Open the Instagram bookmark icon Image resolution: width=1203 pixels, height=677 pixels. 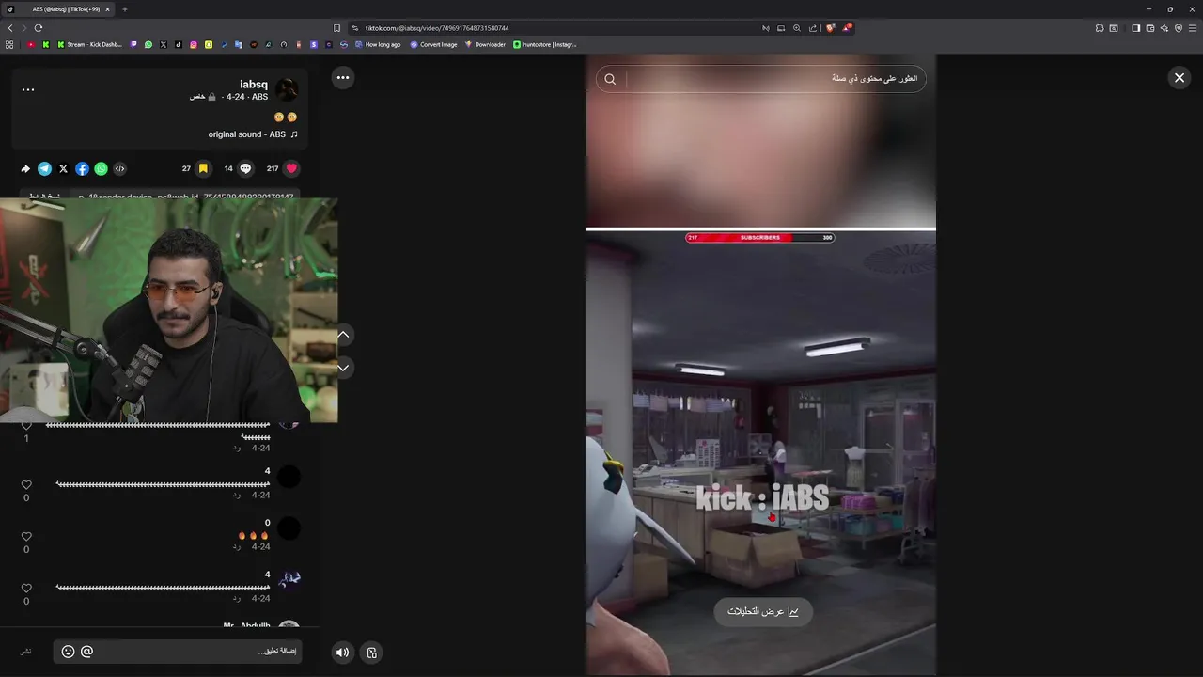194,44
